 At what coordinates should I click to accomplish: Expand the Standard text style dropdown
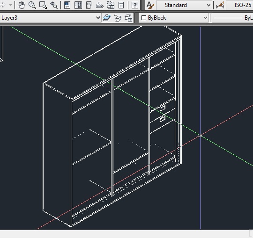184,5
